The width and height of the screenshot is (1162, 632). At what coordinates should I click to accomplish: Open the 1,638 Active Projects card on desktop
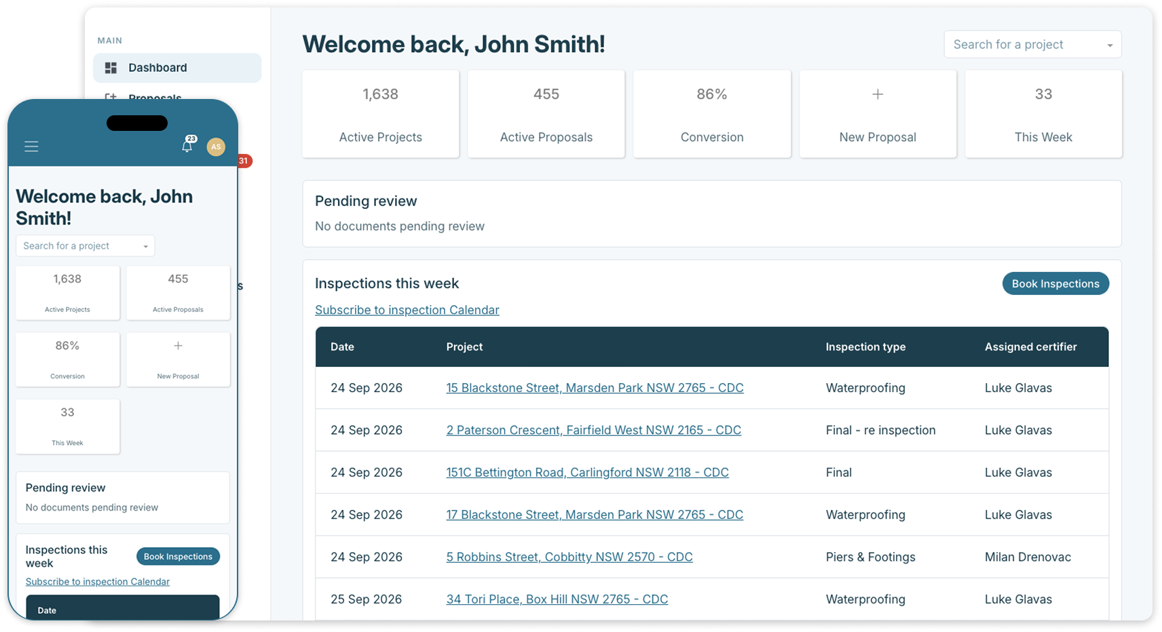point(381,114)
